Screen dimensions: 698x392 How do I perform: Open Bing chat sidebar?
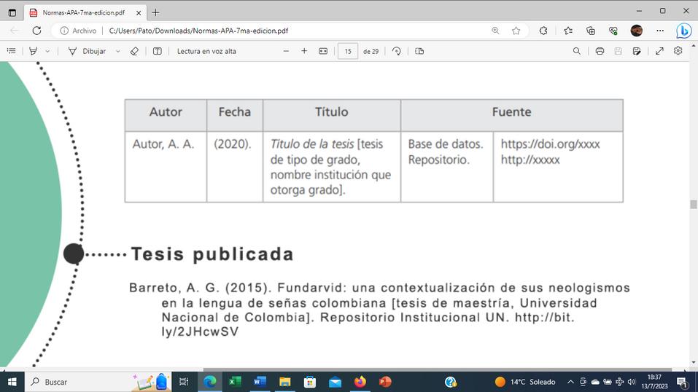683,31
